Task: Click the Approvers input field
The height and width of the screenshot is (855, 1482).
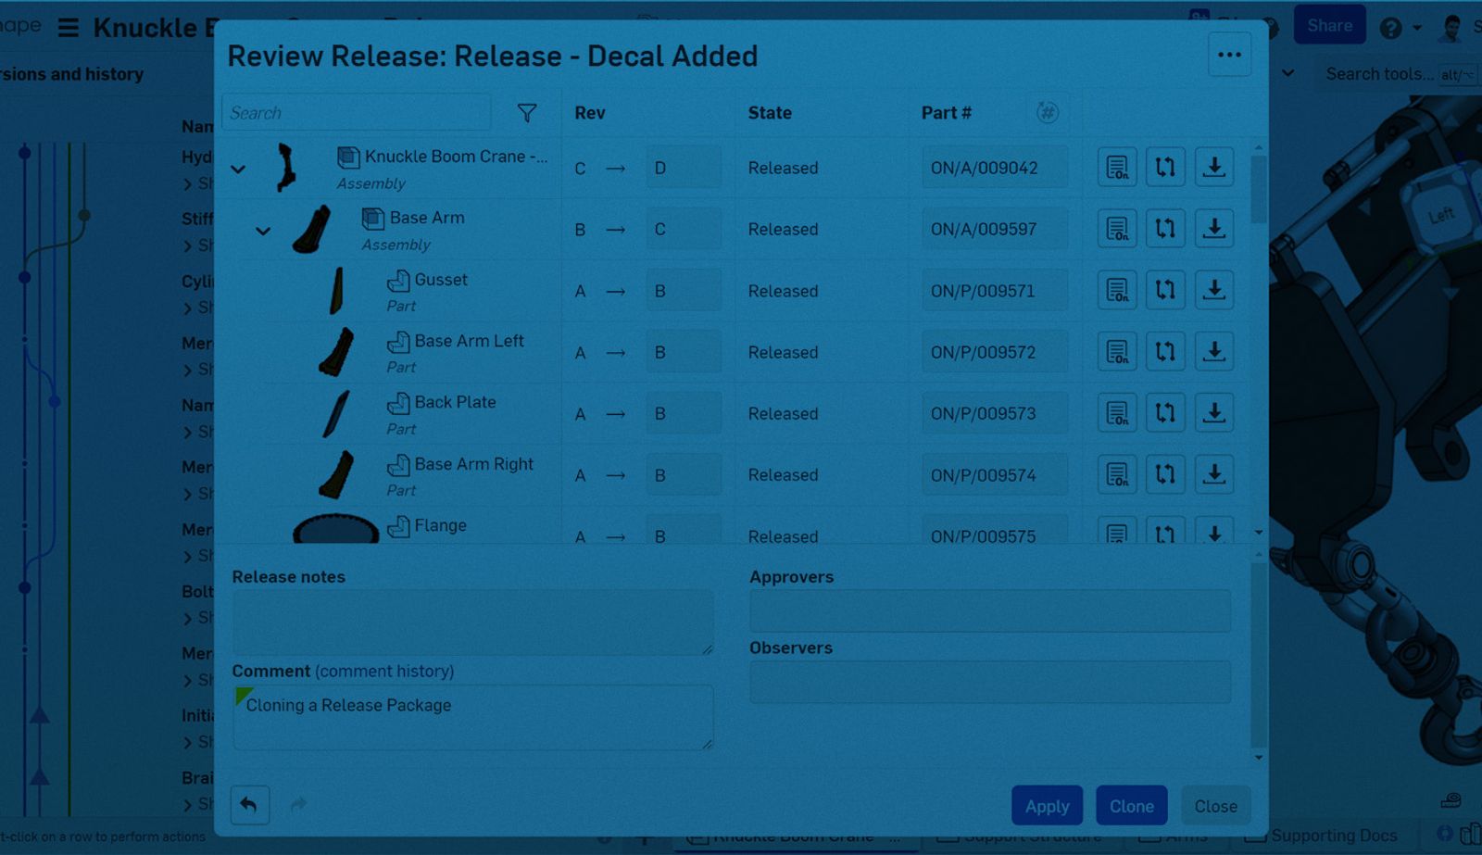Action: tap(989, 611)
